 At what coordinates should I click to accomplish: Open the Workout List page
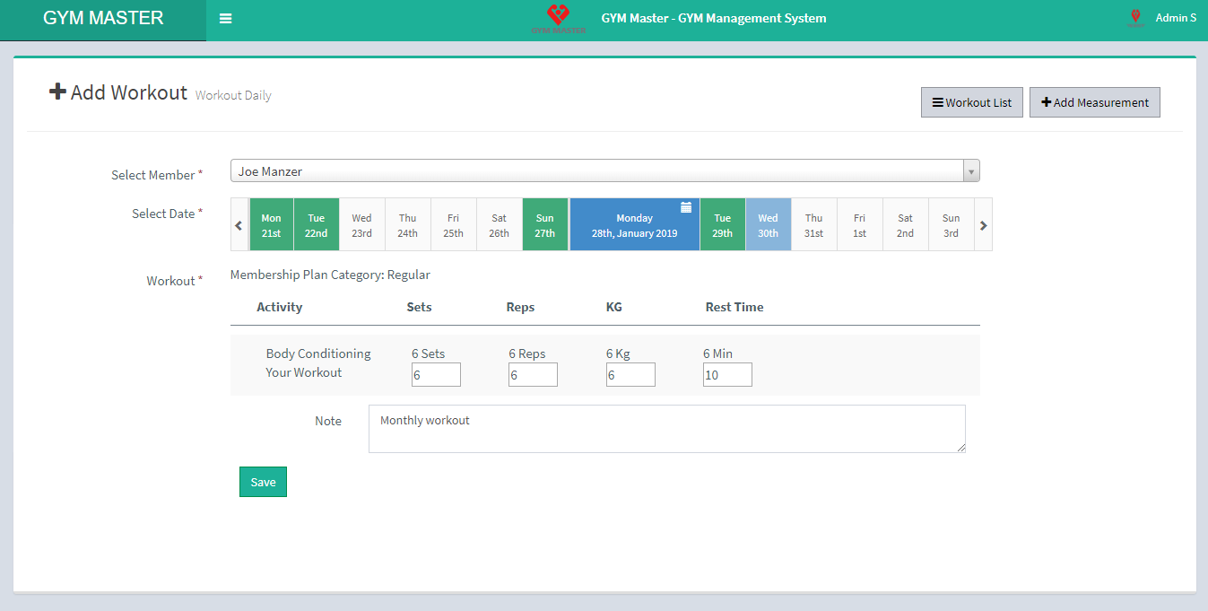tap(971, 102)
